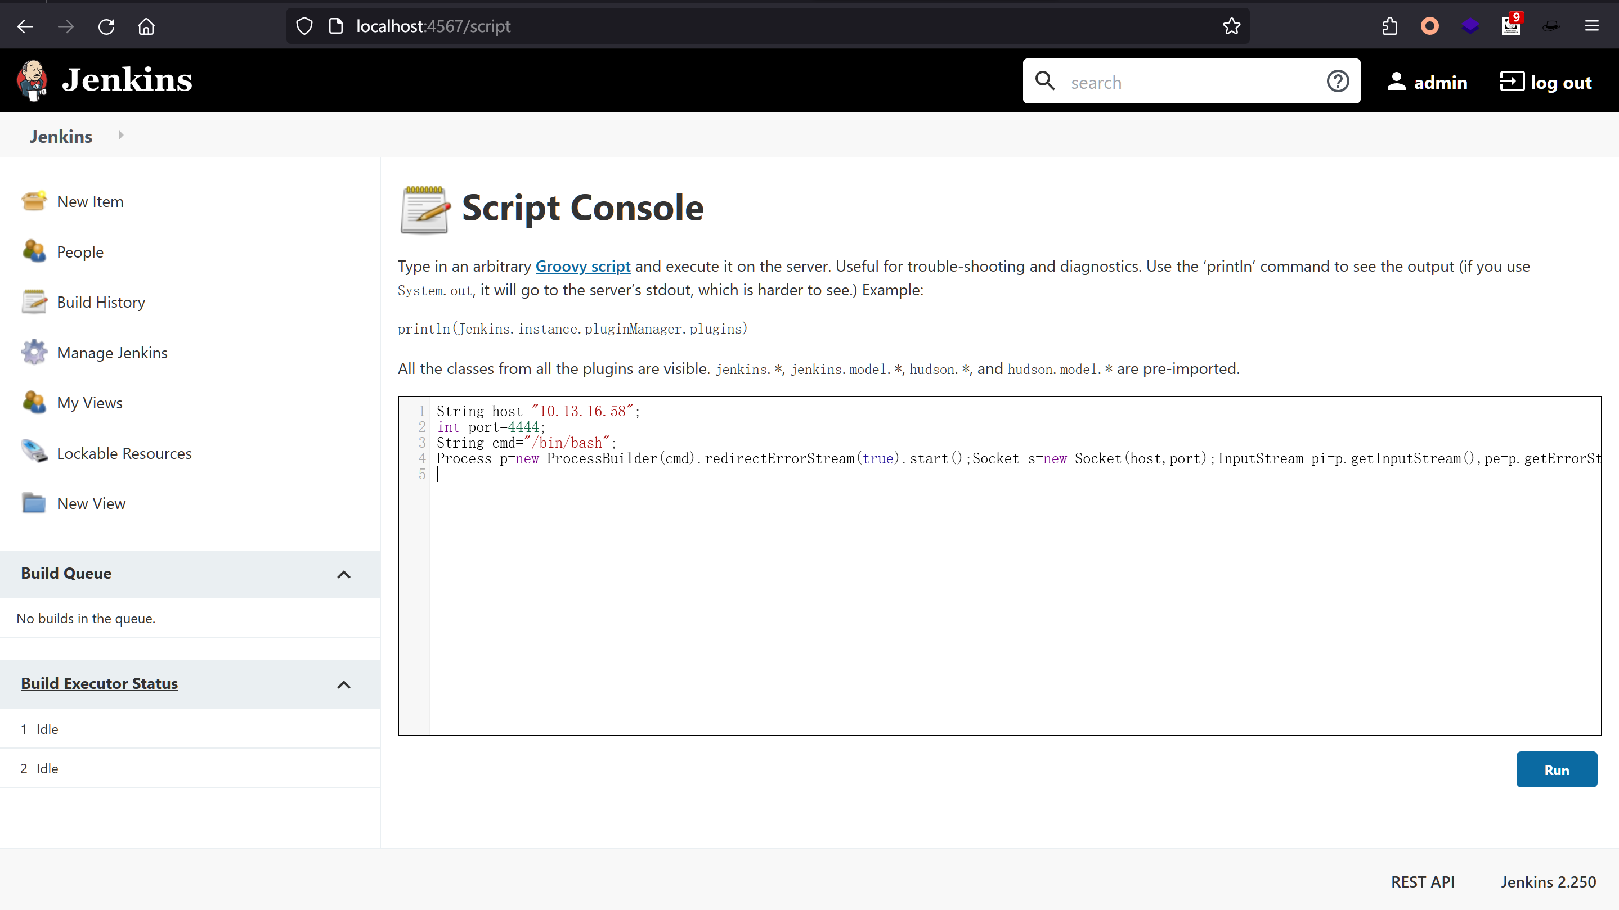Collapse the Build Queue panel
1619x910 pixels.
[x=344, y=574]
